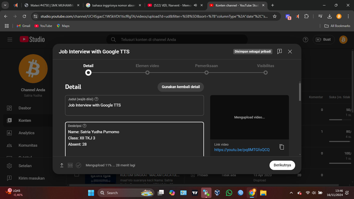Viewport: 354px width, 199px height.
Task: Send feedback via the exclamation bubble icon
Action: click(x=279, y=52)
